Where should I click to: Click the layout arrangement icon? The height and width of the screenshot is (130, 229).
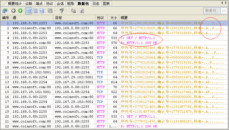tap(50, 11)
